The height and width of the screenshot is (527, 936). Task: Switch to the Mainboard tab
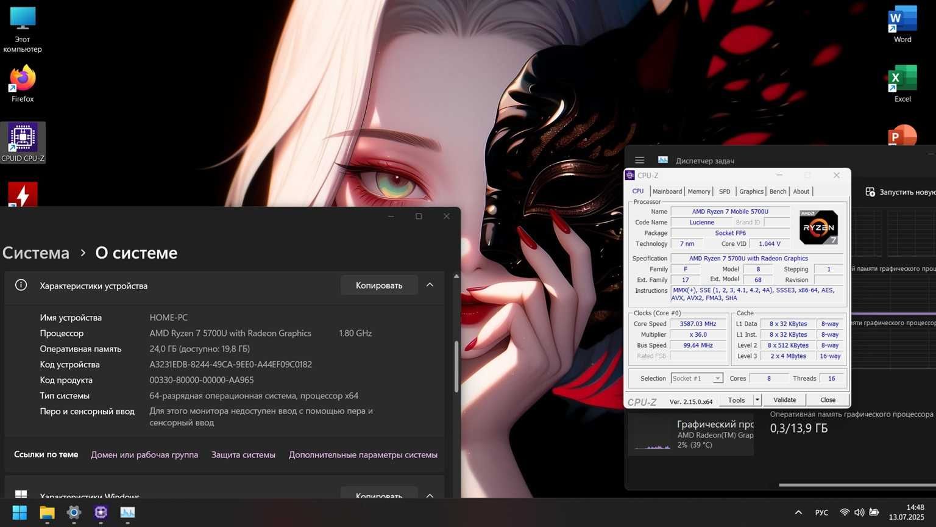[x=667, y=192]
